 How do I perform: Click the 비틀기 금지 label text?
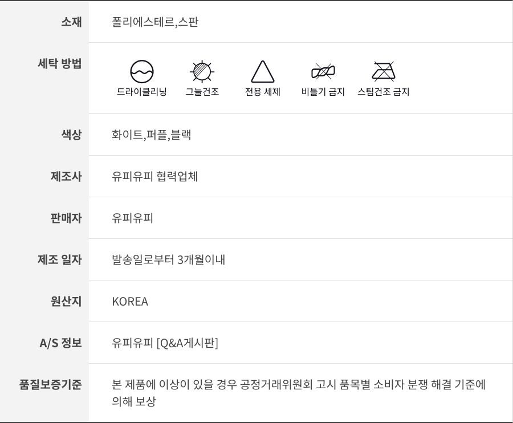tap(323, 92)
